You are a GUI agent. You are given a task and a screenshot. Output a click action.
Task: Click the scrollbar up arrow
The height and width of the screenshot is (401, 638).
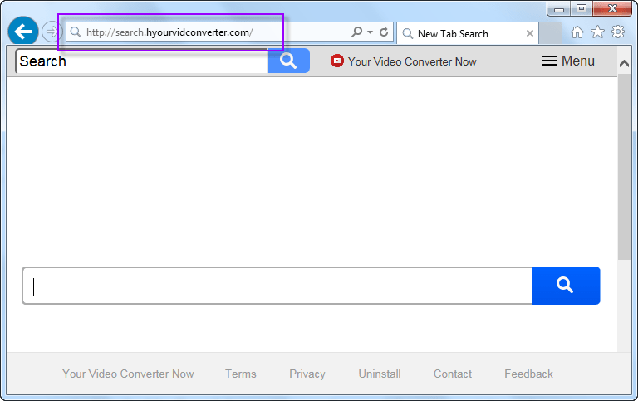tap(624, 63)
